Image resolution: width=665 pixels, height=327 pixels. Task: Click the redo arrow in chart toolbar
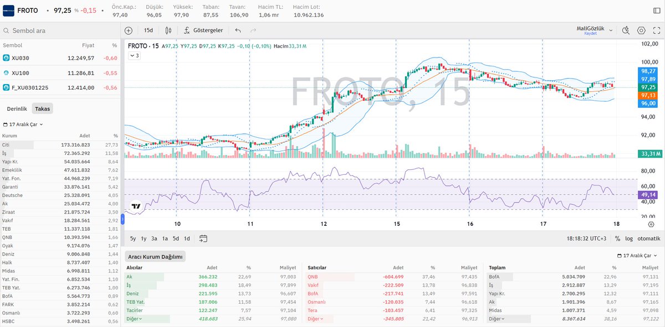(x=253, y=30)
